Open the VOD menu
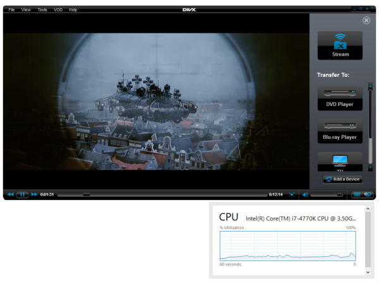The height and width of the screenshot is (284, 379). click(x=58, y=9)
